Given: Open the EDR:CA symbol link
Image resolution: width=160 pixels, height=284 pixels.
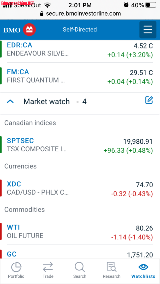Looking at the screenshot, I should 19,45.
